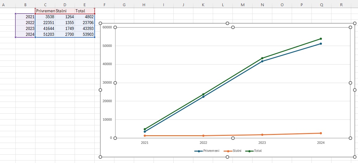Click chart's top-center resize handle
The height and width of the screenshot is (163, 358).
click(x=227, y=23)
